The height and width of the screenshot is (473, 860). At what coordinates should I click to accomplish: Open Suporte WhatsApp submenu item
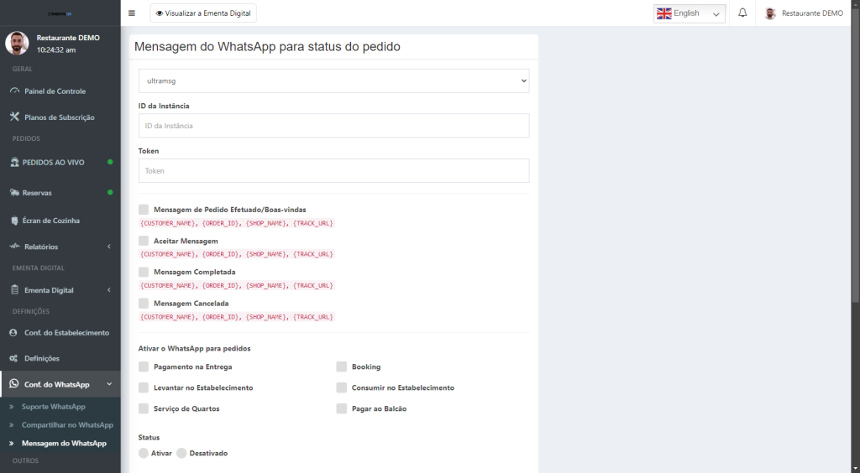[x=53, y=407]
